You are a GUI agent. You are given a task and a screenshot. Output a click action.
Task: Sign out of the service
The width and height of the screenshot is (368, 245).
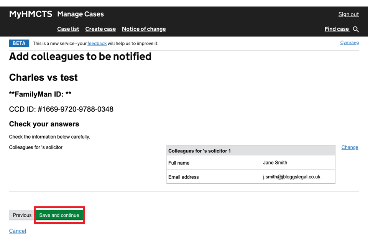348,14
